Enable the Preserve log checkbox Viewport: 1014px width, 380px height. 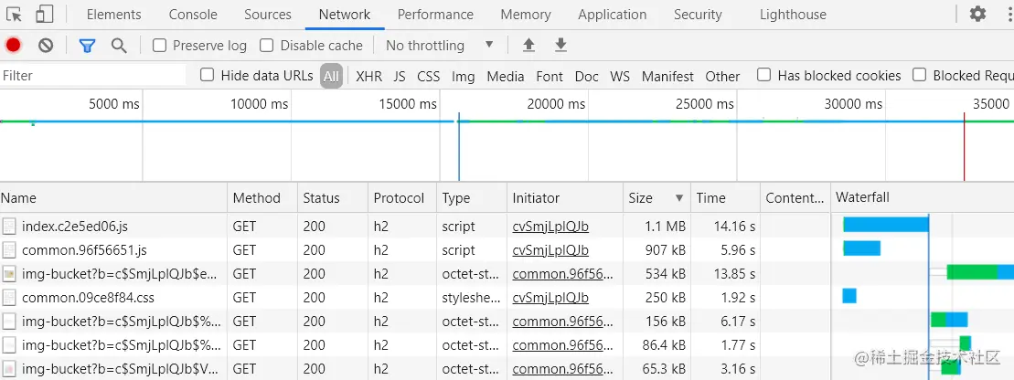click(x=160, y=46)
